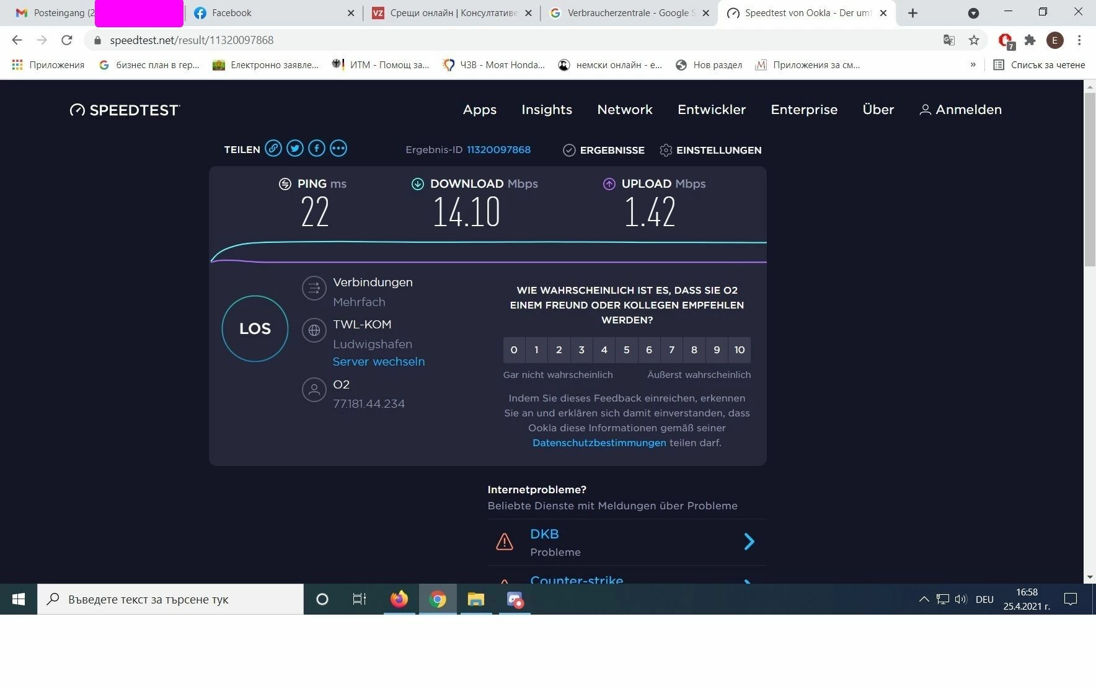
Task: Open the Chrome profile avatar E
Action: coord(1055,40)
